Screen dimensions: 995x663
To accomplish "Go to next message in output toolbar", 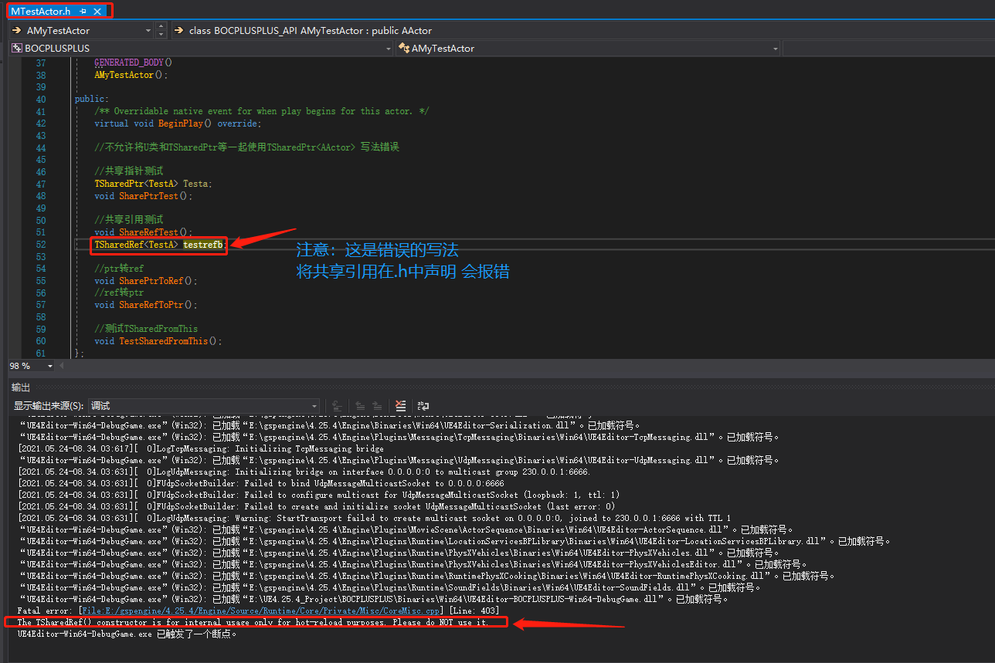I will [376, 405].
